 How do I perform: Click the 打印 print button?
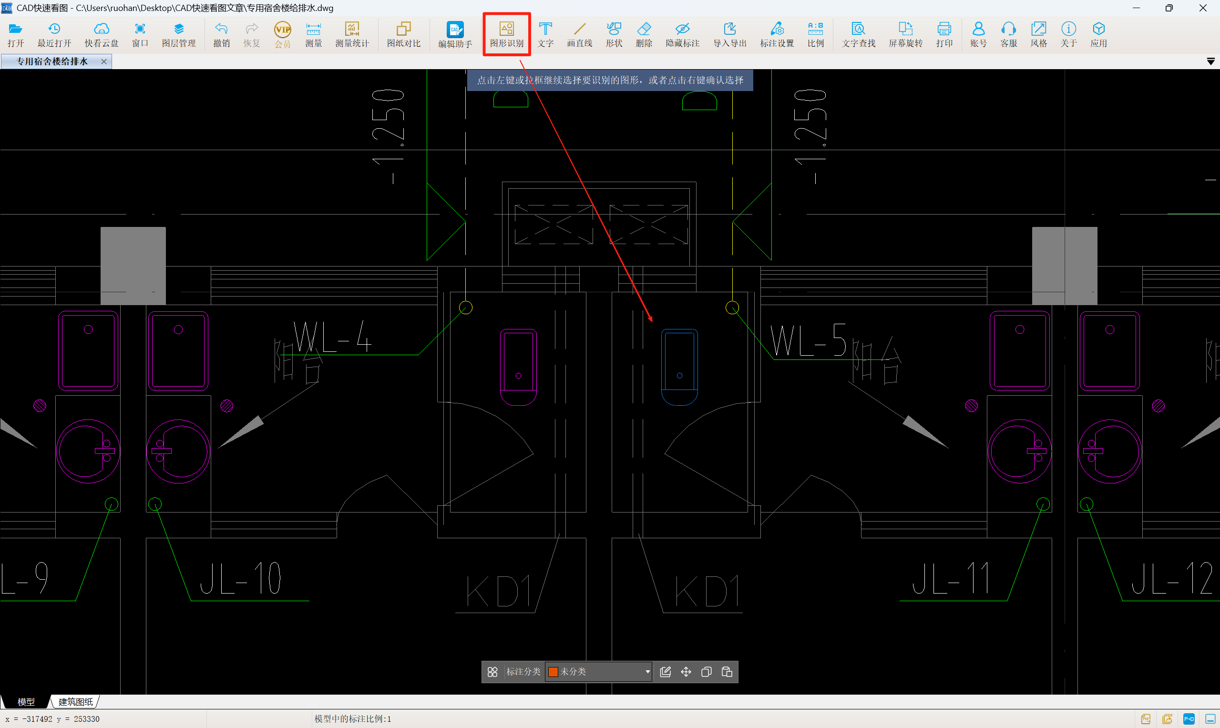[x=943, y=34]
